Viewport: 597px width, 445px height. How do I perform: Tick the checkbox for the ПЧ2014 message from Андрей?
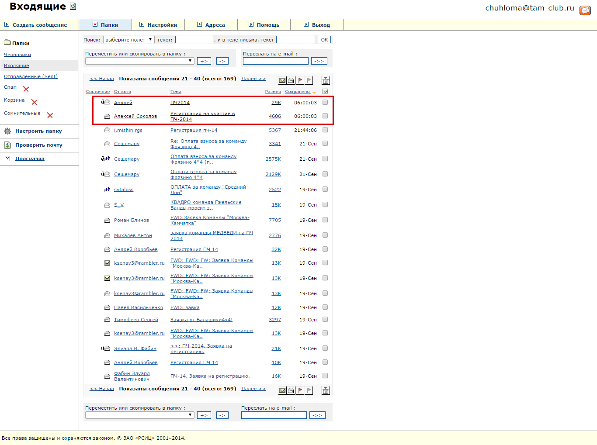pos(325,102)
